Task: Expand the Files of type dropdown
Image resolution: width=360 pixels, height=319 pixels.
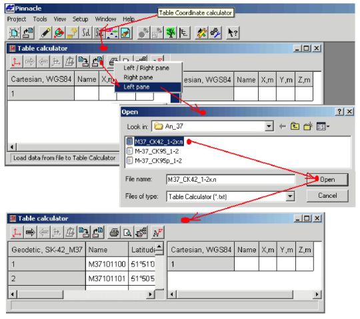Action: coord(290,196)
